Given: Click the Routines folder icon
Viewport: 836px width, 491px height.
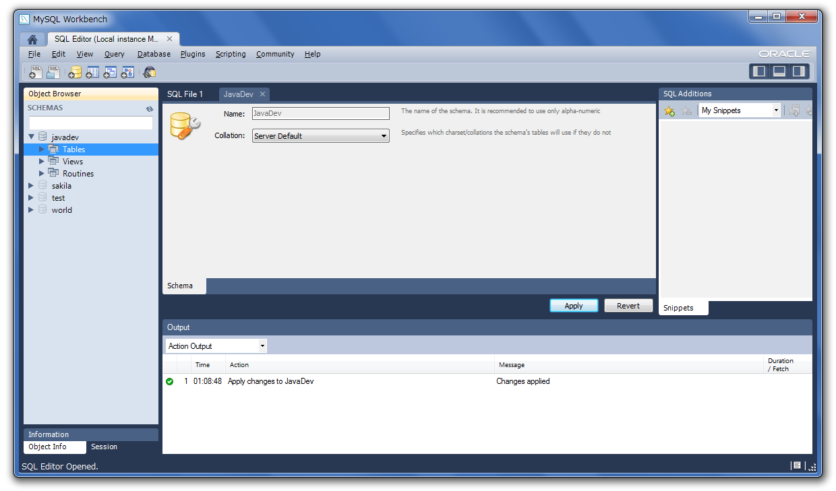Looking at the screenshot, I should point(53,173).
